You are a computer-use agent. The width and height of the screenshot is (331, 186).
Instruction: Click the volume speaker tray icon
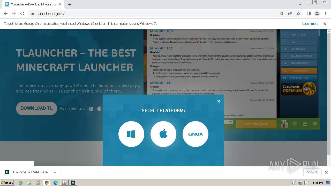(294, 183)
